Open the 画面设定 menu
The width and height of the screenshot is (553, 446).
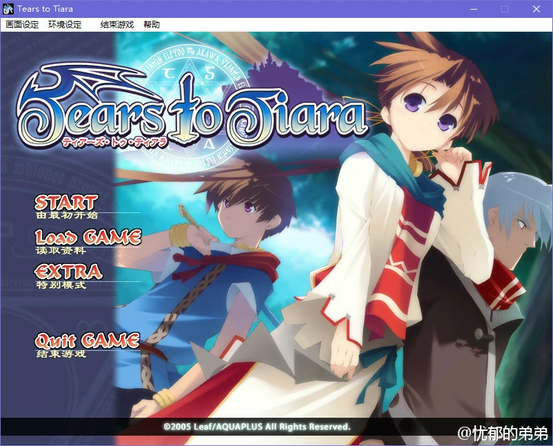click(22, 24)
